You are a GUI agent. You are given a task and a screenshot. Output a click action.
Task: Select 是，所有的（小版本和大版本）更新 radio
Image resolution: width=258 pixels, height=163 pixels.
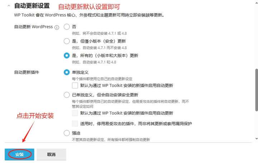[67, 56]
